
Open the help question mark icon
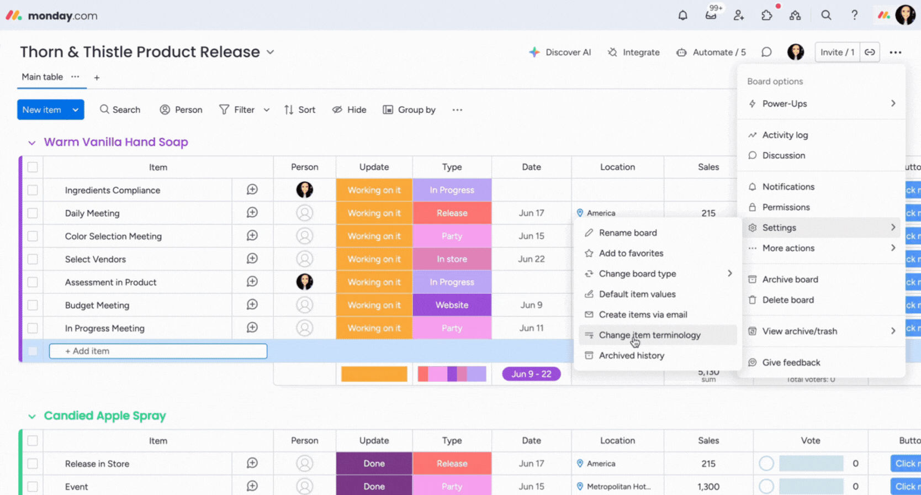854,15
